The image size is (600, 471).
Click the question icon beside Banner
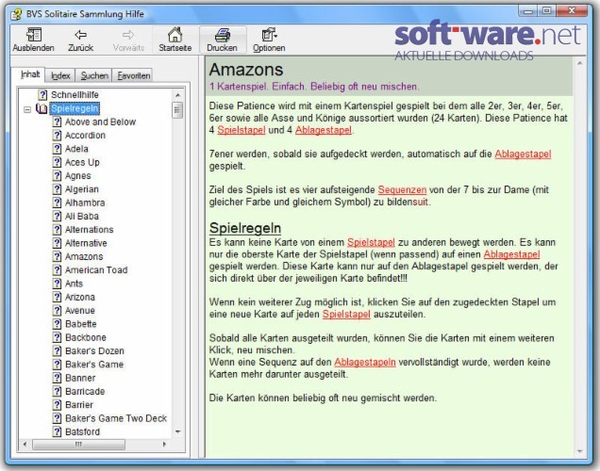(x=57, y=378)
